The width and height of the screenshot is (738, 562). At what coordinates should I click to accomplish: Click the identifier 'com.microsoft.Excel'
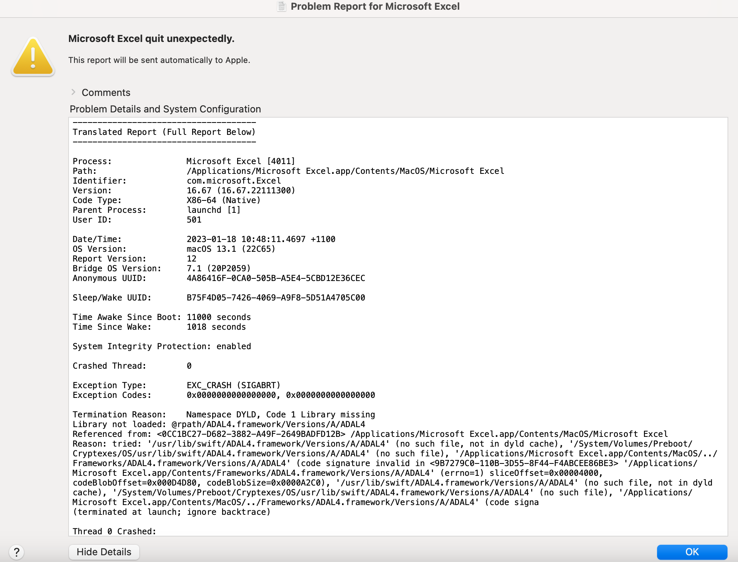[x=234, y=181]
